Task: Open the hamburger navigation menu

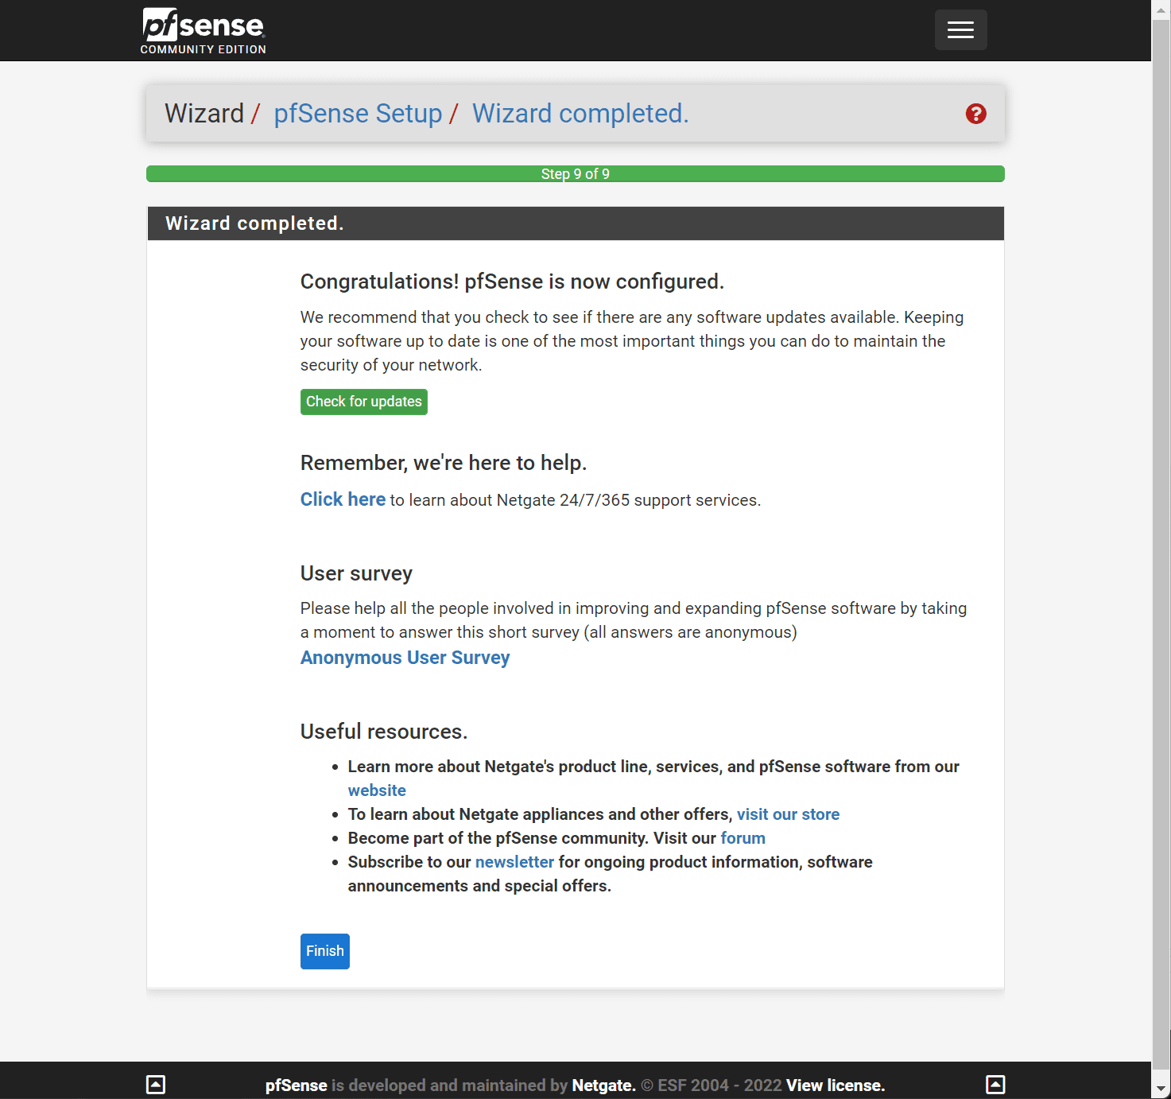Action: tap(960, 30)
